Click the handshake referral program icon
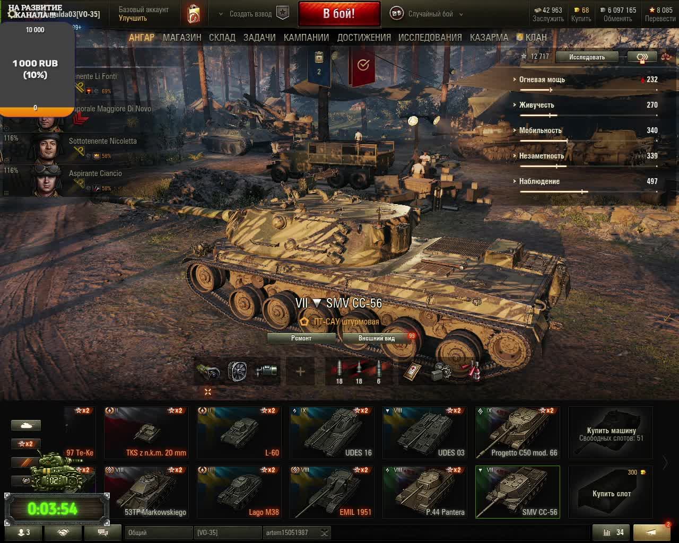679x543 pixels. (63, 532)
